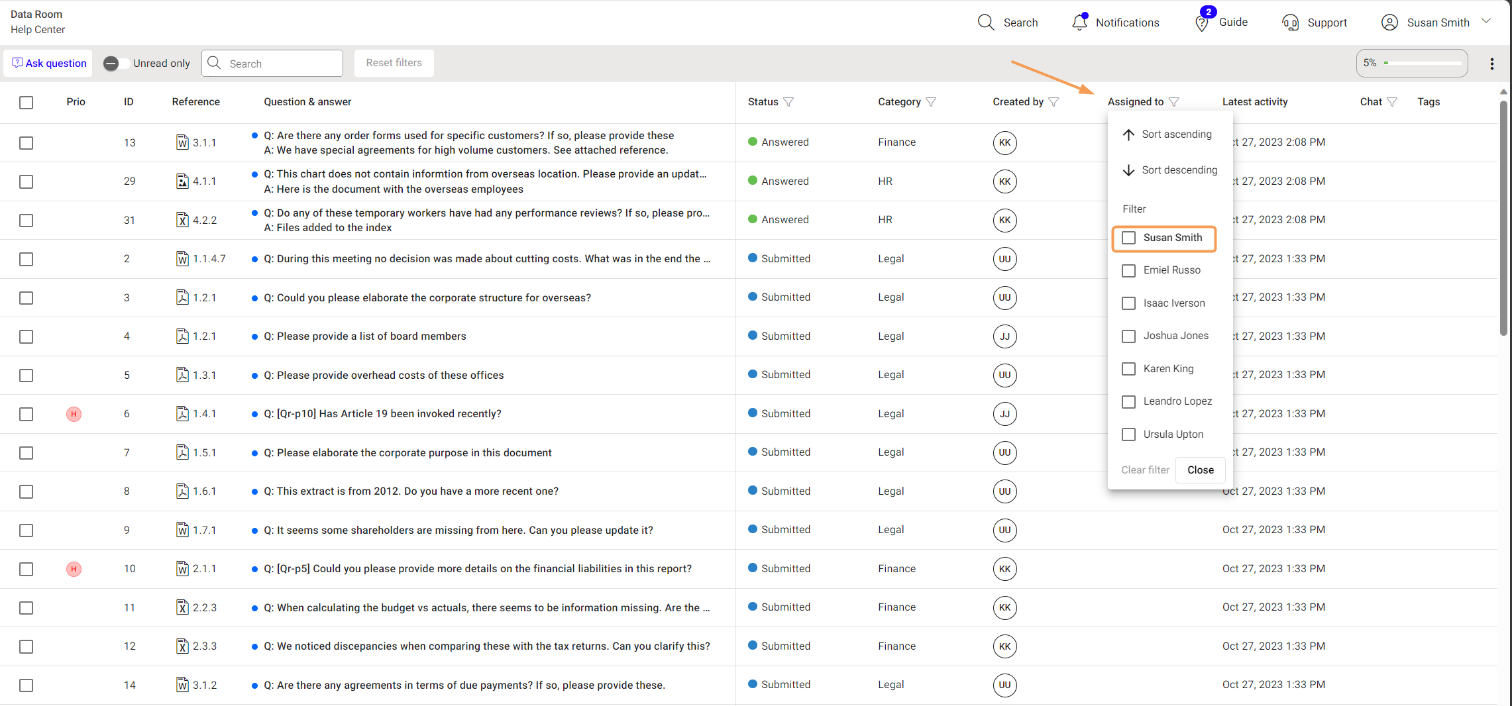Tick the select-all checkbox in table header
The height and width of the screenshot is (706, 1512).
[x=26, y=103]
